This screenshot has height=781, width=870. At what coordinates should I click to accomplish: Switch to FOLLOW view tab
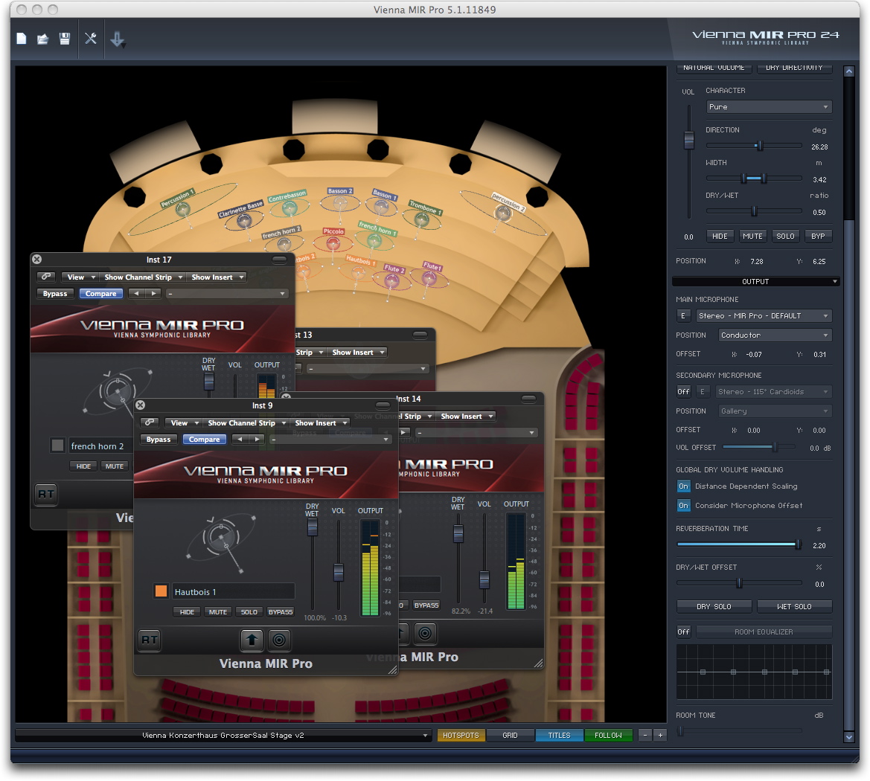pos(608,736)
